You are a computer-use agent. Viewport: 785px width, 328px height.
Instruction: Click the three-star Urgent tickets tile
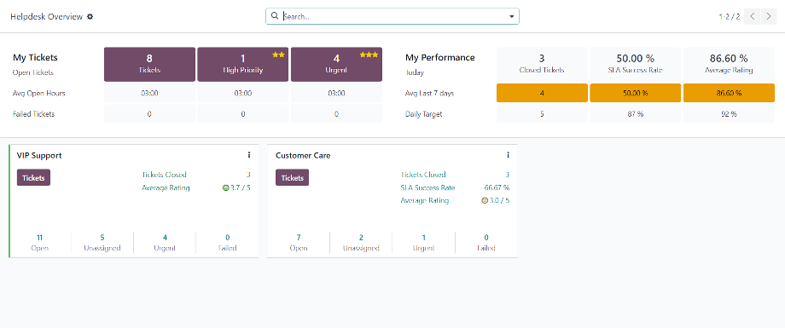(x=336, y=65)
